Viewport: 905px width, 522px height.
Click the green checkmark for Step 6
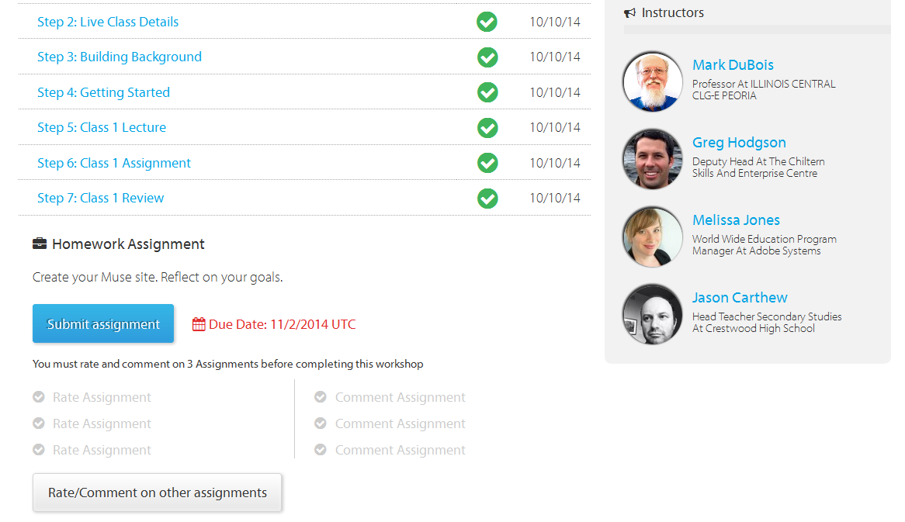tap(487, 163)
